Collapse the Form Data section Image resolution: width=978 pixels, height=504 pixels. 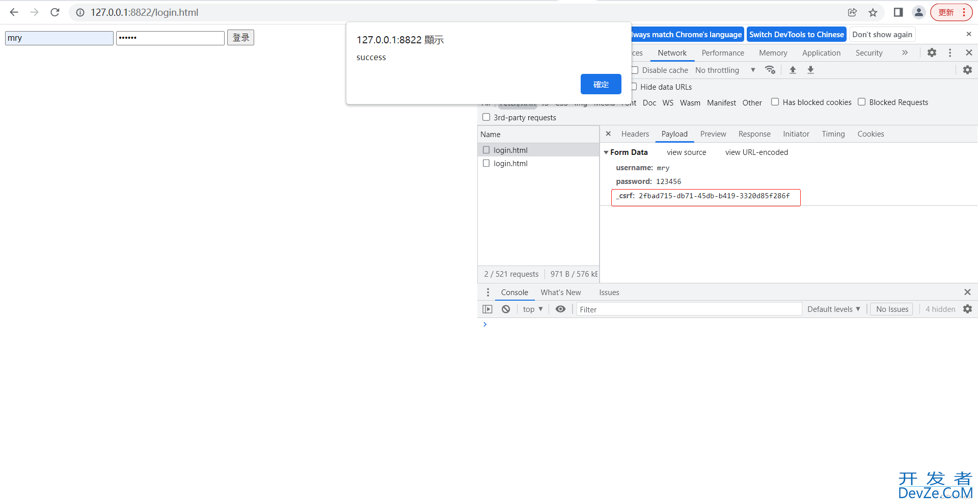(x=606, y=152)
